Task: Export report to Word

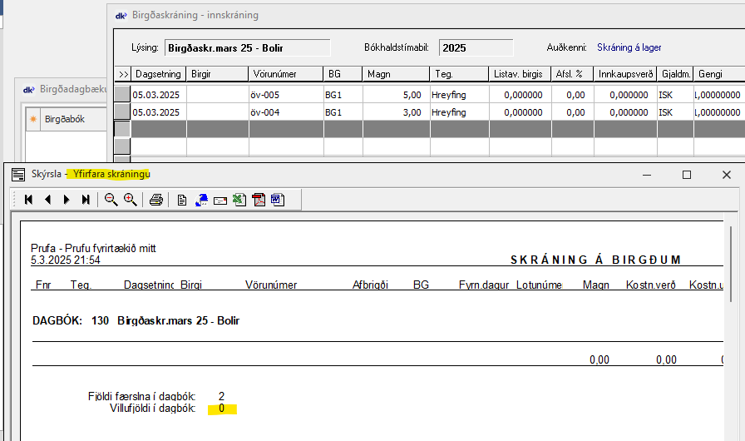Action: click(277, 200)
